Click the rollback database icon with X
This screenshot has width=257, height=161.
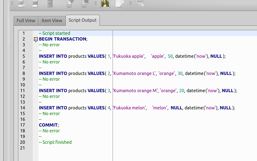pyautogui.click(x=85, y=3)
